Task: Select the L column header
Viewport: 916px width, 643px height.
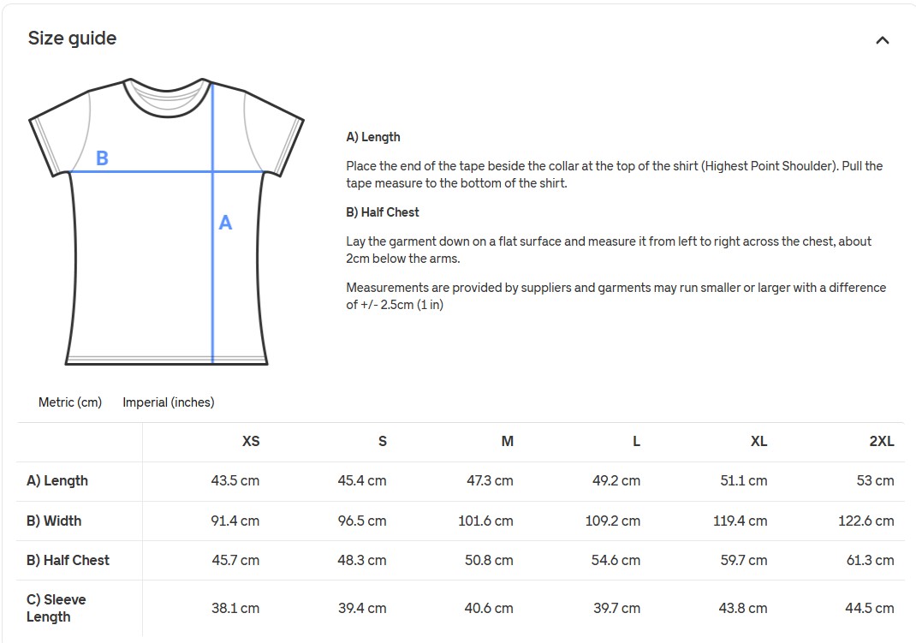Action: tap(635, 442)
